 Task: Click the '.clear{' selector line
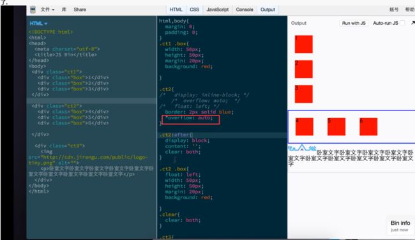point(169,214)
